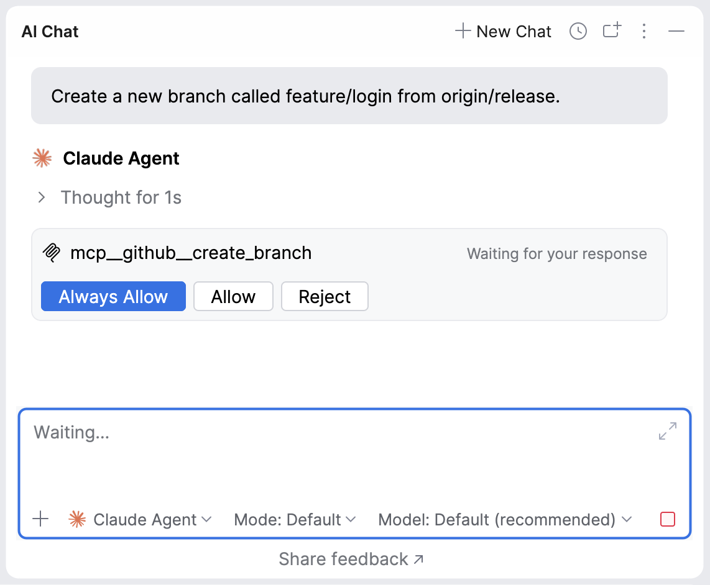Viewport: 710px width, 585px height.
Task: Start a New Chat
Action: point(504,32)
